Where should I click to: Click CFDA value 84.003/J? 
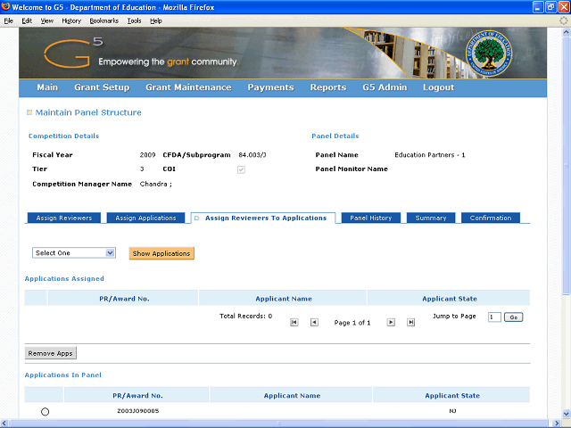coord(252,155)
